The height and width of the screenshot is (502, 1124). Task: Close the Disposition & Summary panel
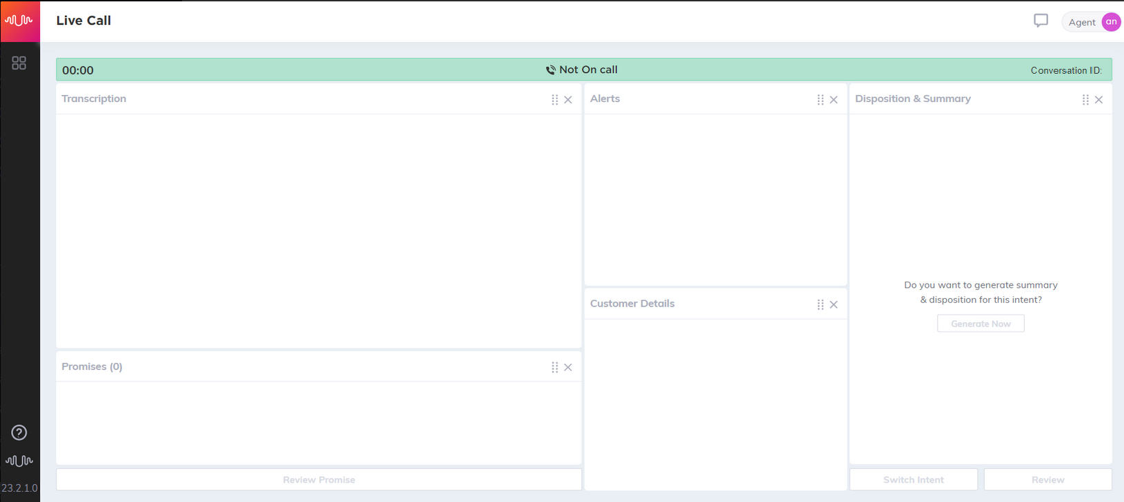(x=1099, y=100)
